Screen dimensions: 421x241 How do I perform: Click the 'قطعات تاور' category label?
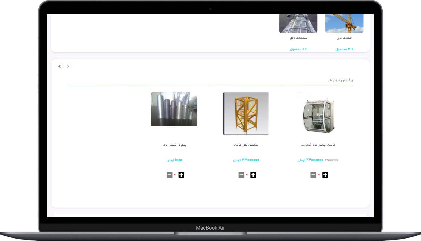tap(344, 38)
